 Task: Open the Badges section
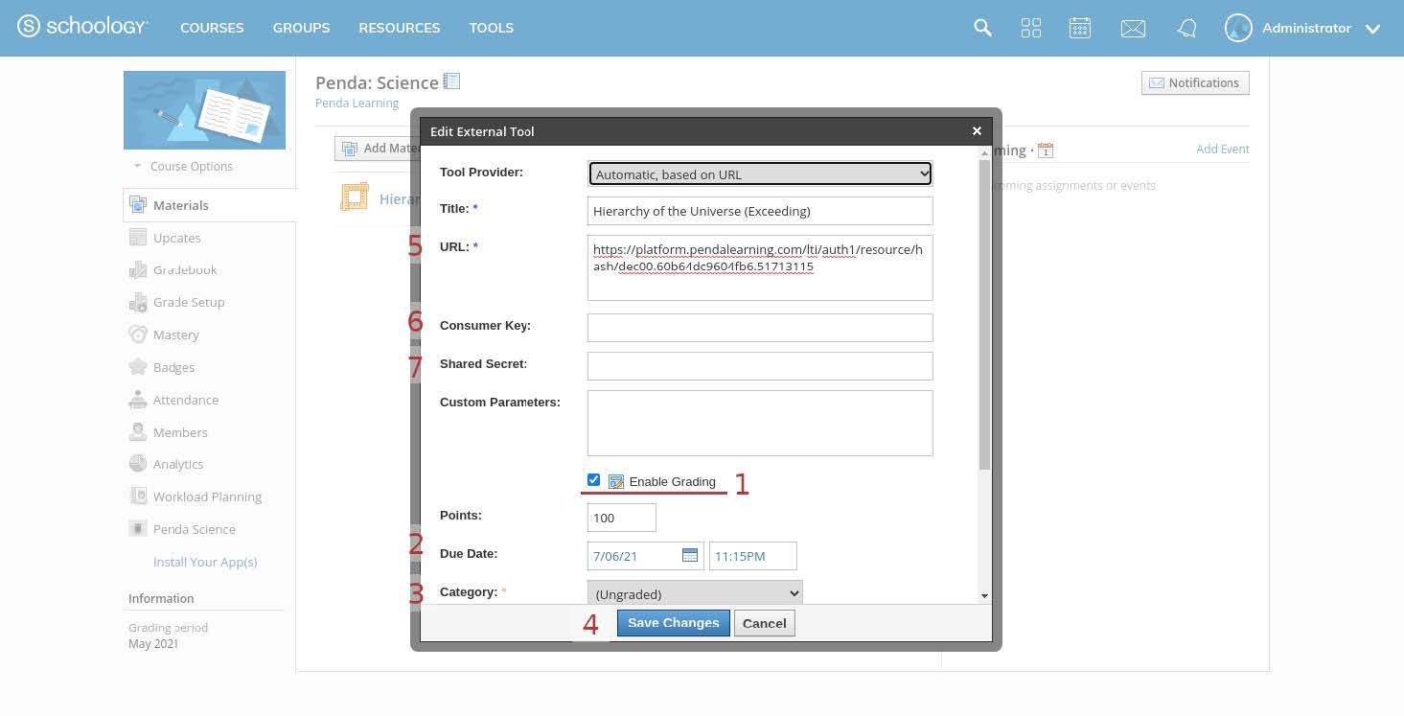point(173,367)
